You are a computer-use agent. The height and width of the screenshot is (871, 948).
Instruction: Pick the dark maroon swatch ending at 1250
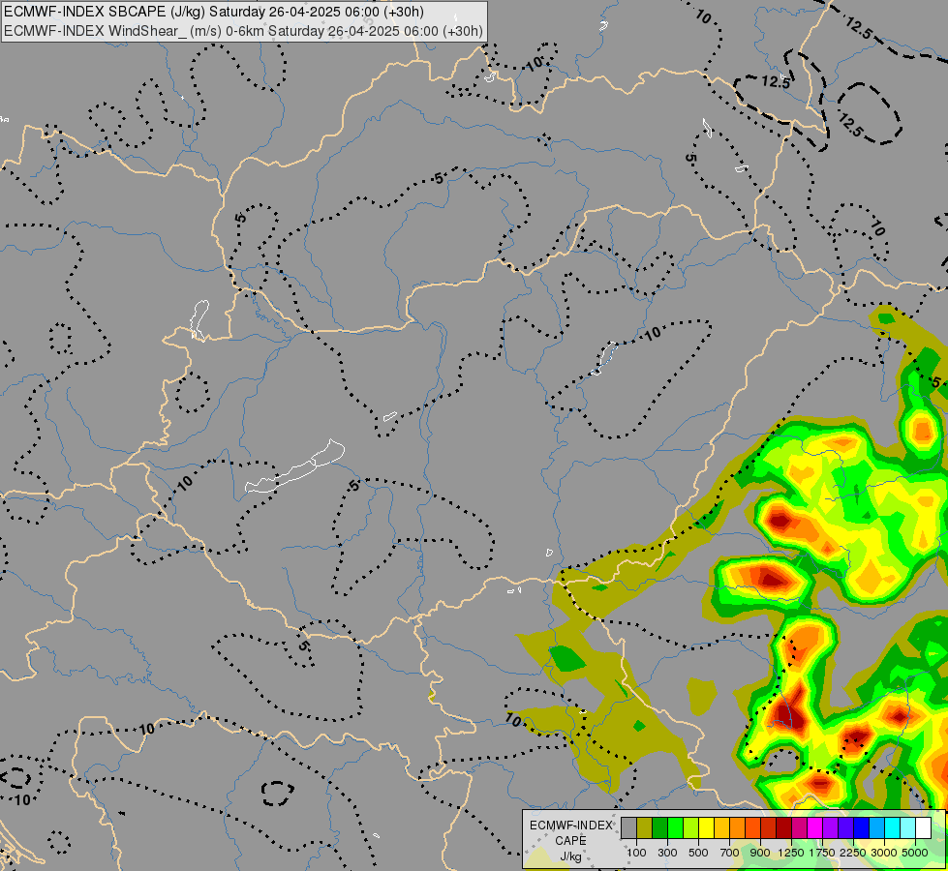784,828
